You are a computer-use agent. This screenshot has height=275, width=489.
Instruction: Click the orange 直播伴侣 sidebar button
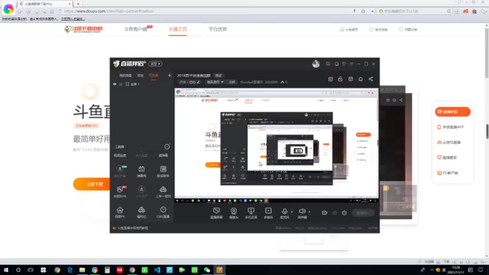tap(452, 112)
